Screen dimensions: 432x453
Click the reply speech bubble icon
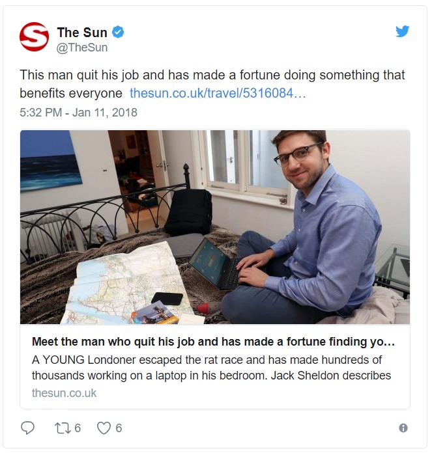28,428
